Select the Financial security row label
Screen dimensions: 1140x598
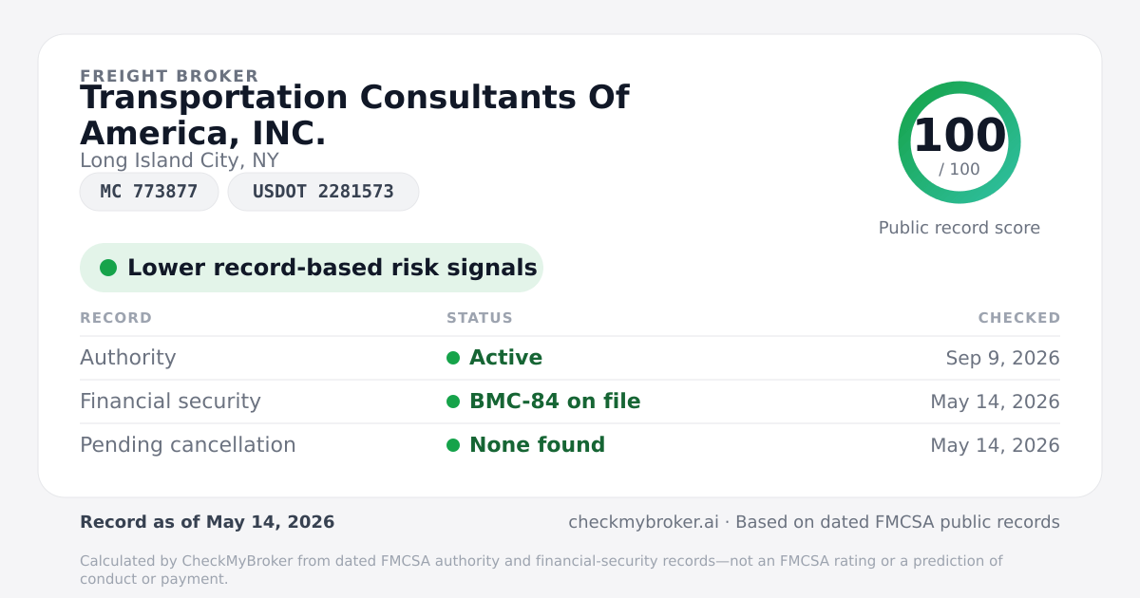pyautogui.click(x=170, y=402)
